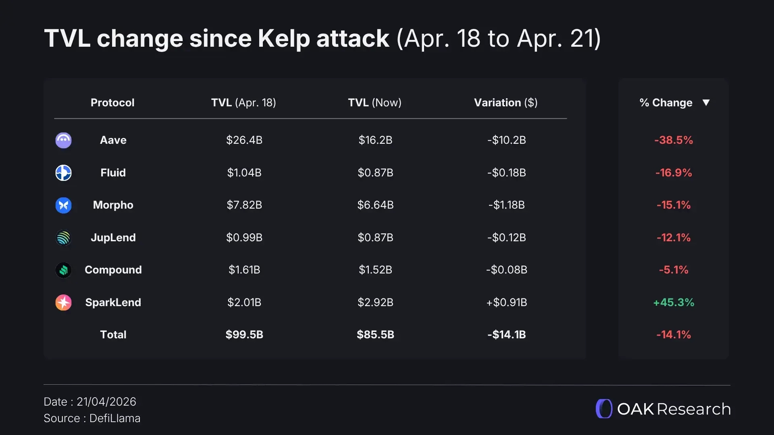Click the Compound green logo icon

(63, 270)
